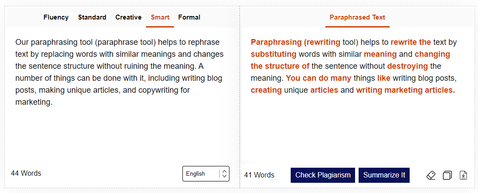Click the Summarize It button
This screenshot has height=193, width=478.
[384, 175]
